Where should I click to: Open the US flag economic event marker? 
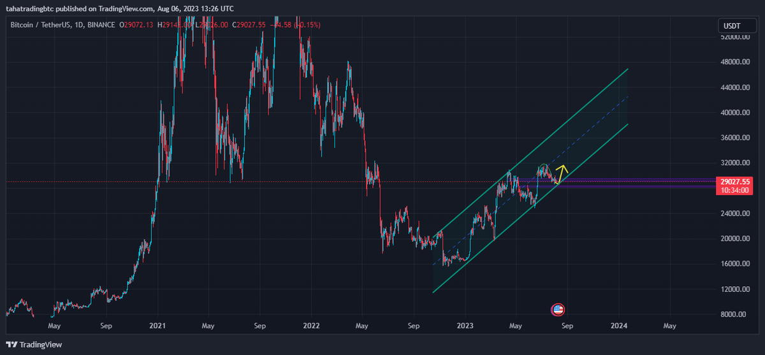(x=558, y=310)
